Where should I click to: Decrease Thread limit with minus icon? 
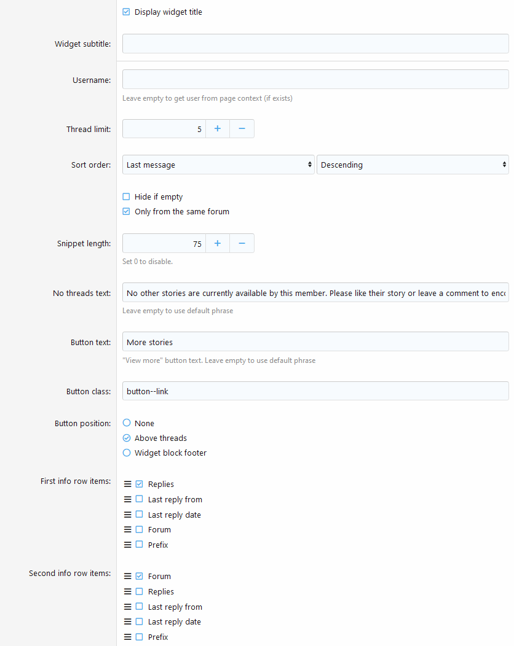[242, 129]
